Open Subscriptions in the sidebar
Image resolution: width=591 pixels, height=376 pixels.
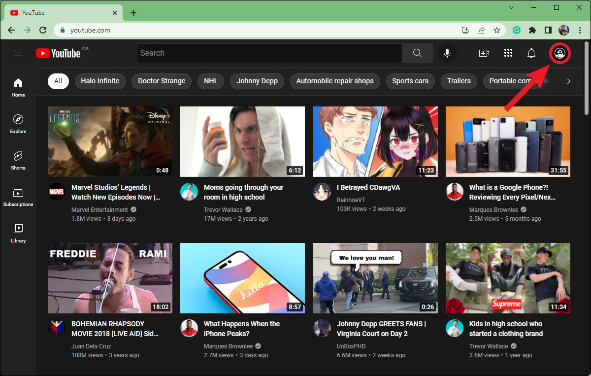click(x=18, y=197)
